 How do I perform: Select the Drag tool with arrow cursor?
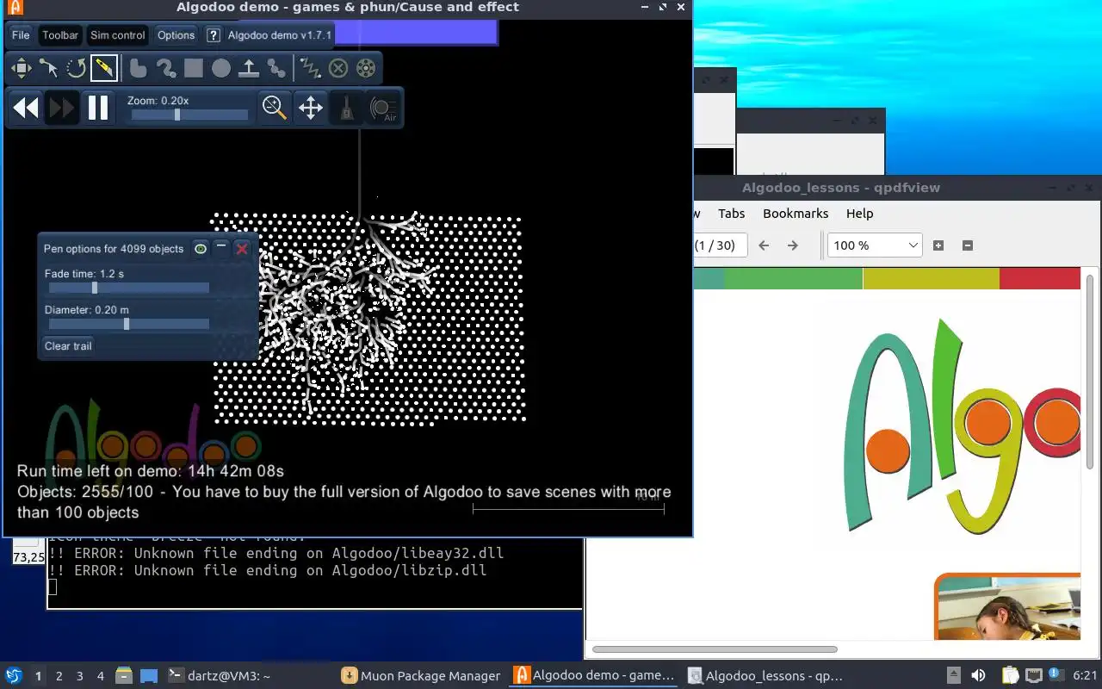pos(48,67)
